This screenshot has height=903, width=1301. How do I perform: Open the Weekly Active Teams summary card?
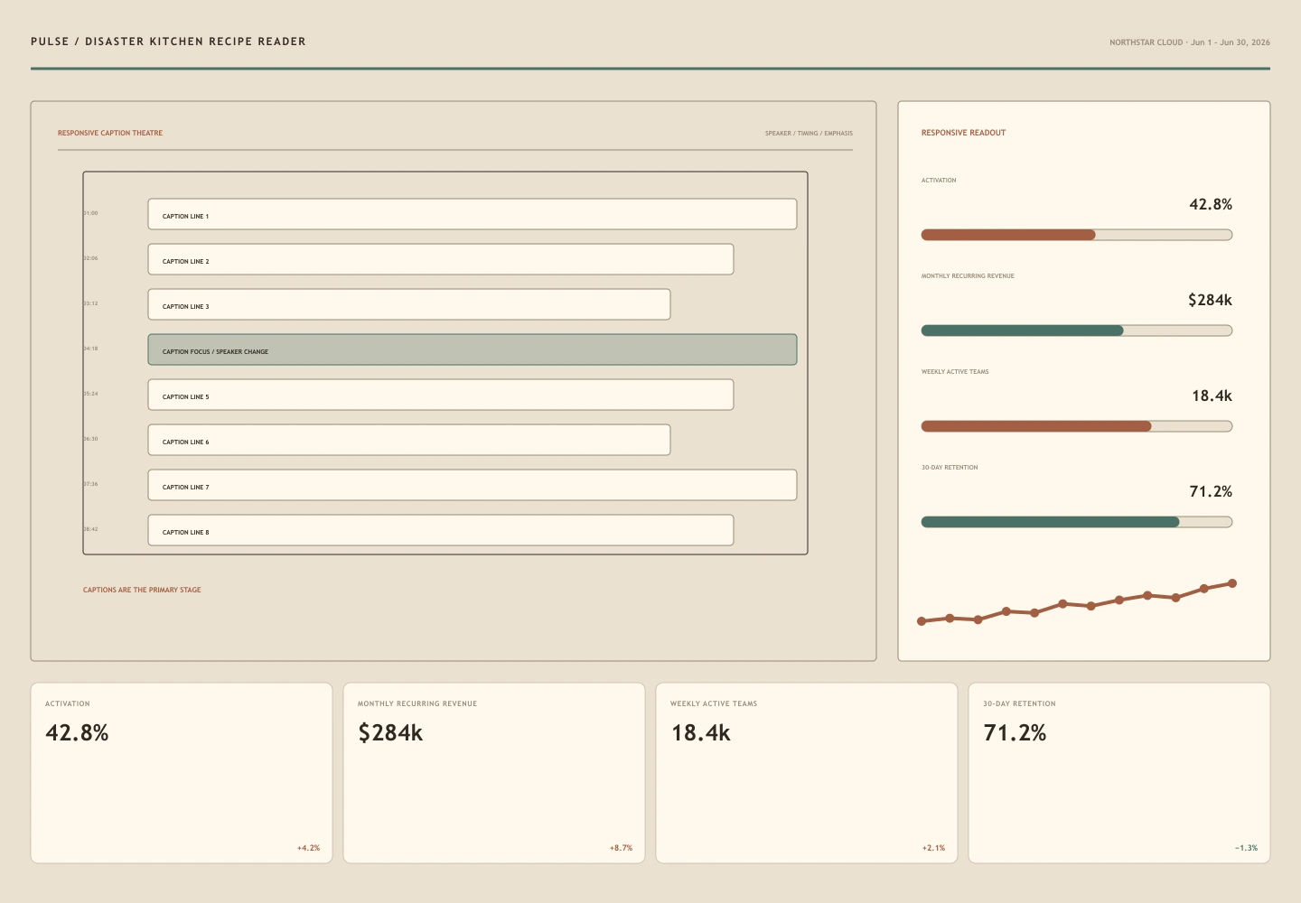[x=807, y=773]
